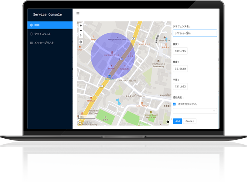
Task: Toggle the hamburger menu icon
Action: click(78, 14)
